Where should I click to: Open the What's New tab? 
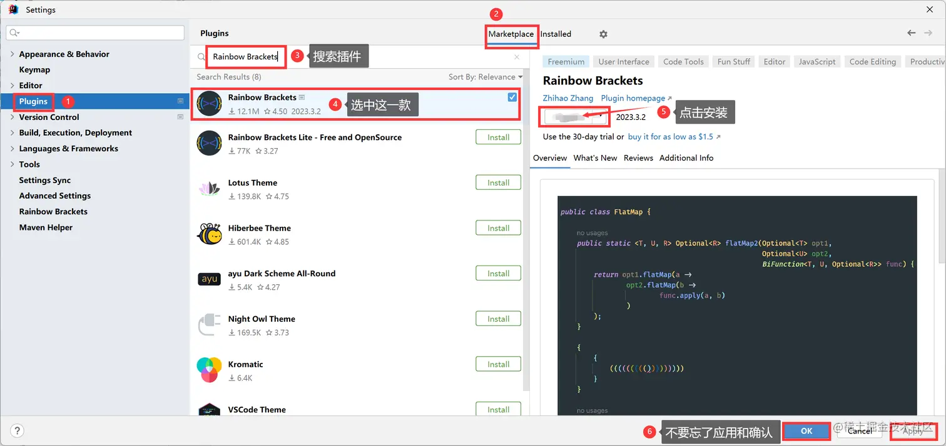(x=595, y=158)
